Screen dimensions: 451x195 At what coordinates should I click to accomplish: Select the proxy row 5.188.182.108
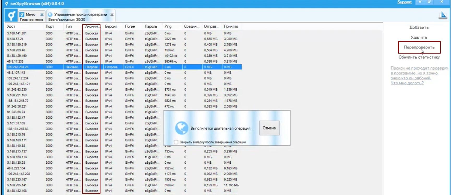click(124, 191)
